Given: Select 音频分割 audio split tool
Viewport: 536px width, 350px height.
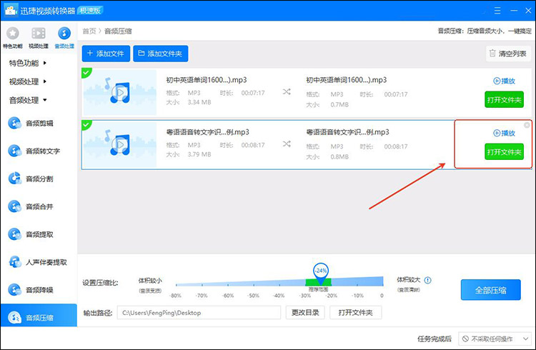Looking at the screenshot, I should [x=39, y=179].
